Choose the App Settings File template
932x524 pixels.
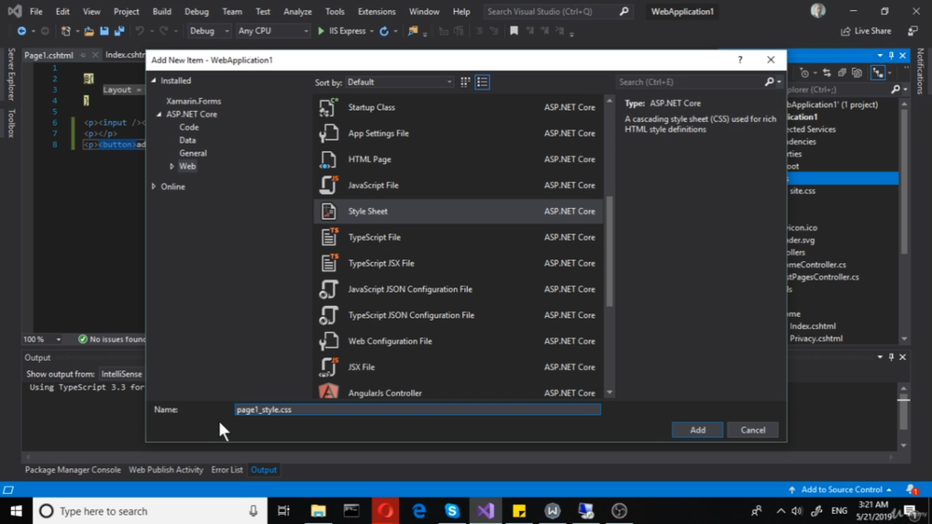click(458, 133)
